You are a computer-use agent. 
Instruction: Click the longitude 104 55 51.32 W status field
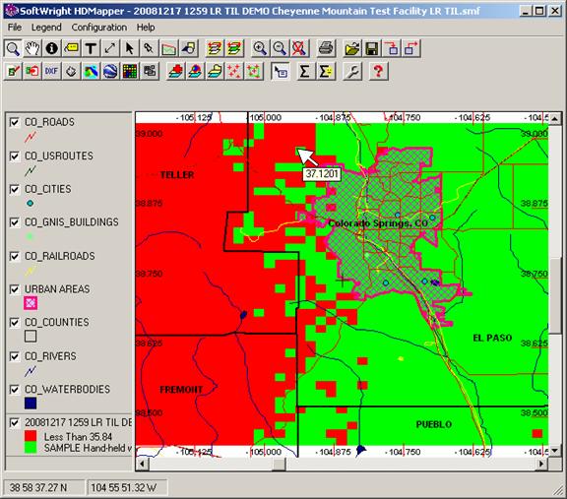pos(127,488)
